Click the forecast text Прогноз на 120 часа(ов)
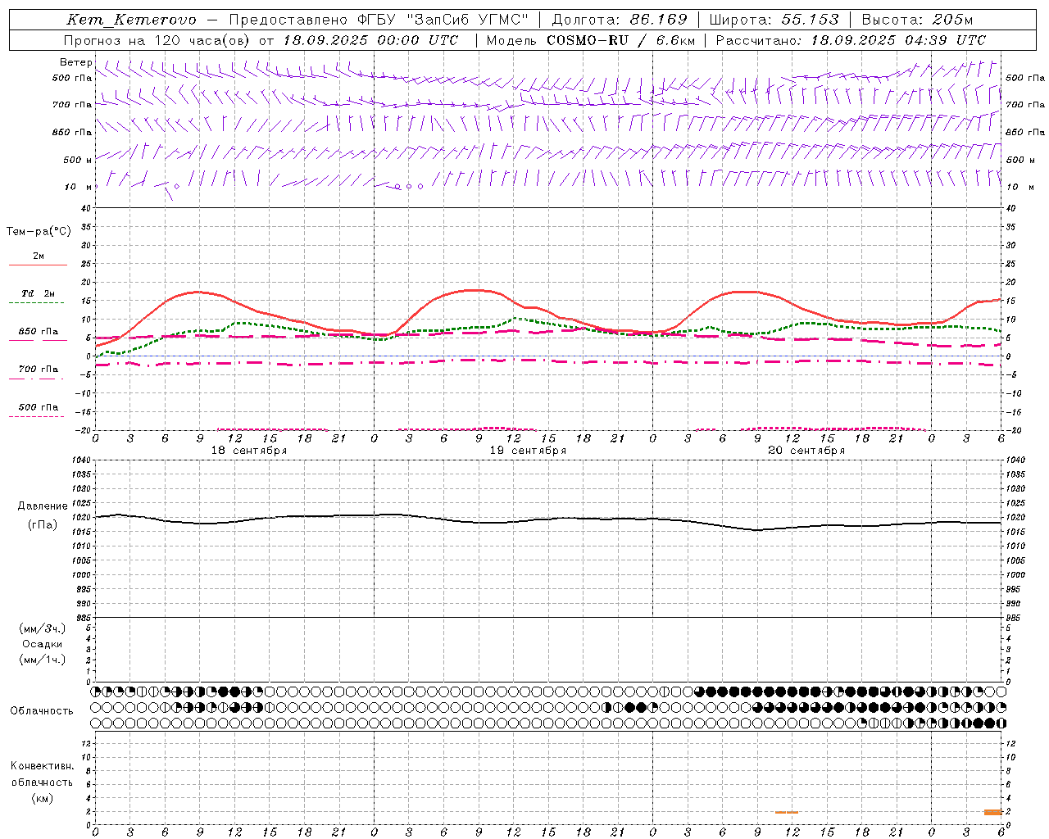Viewport: 1049px width, 839px height. [x=157, y=40]
